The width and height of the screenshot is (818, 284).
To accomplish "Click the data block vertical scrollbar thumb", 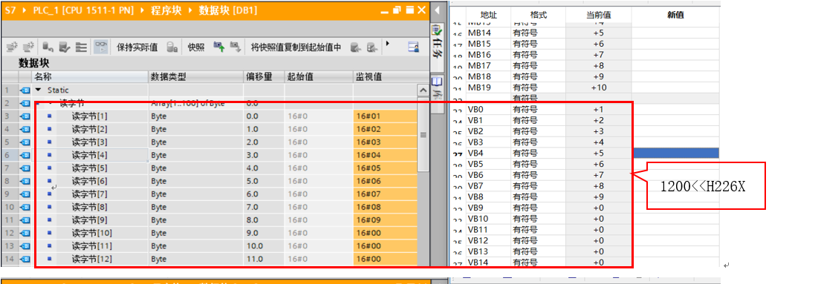I will point(423,134).
